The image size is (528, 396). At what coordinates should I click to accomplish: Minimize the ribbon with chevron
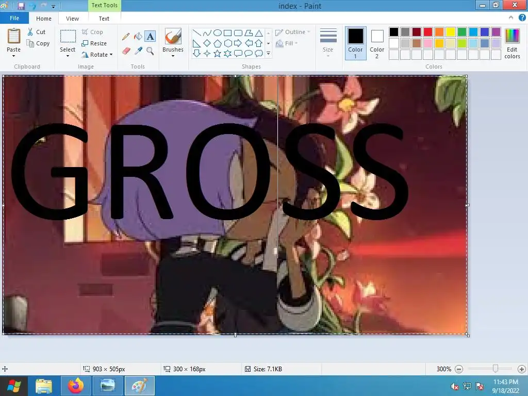(511, 18)
